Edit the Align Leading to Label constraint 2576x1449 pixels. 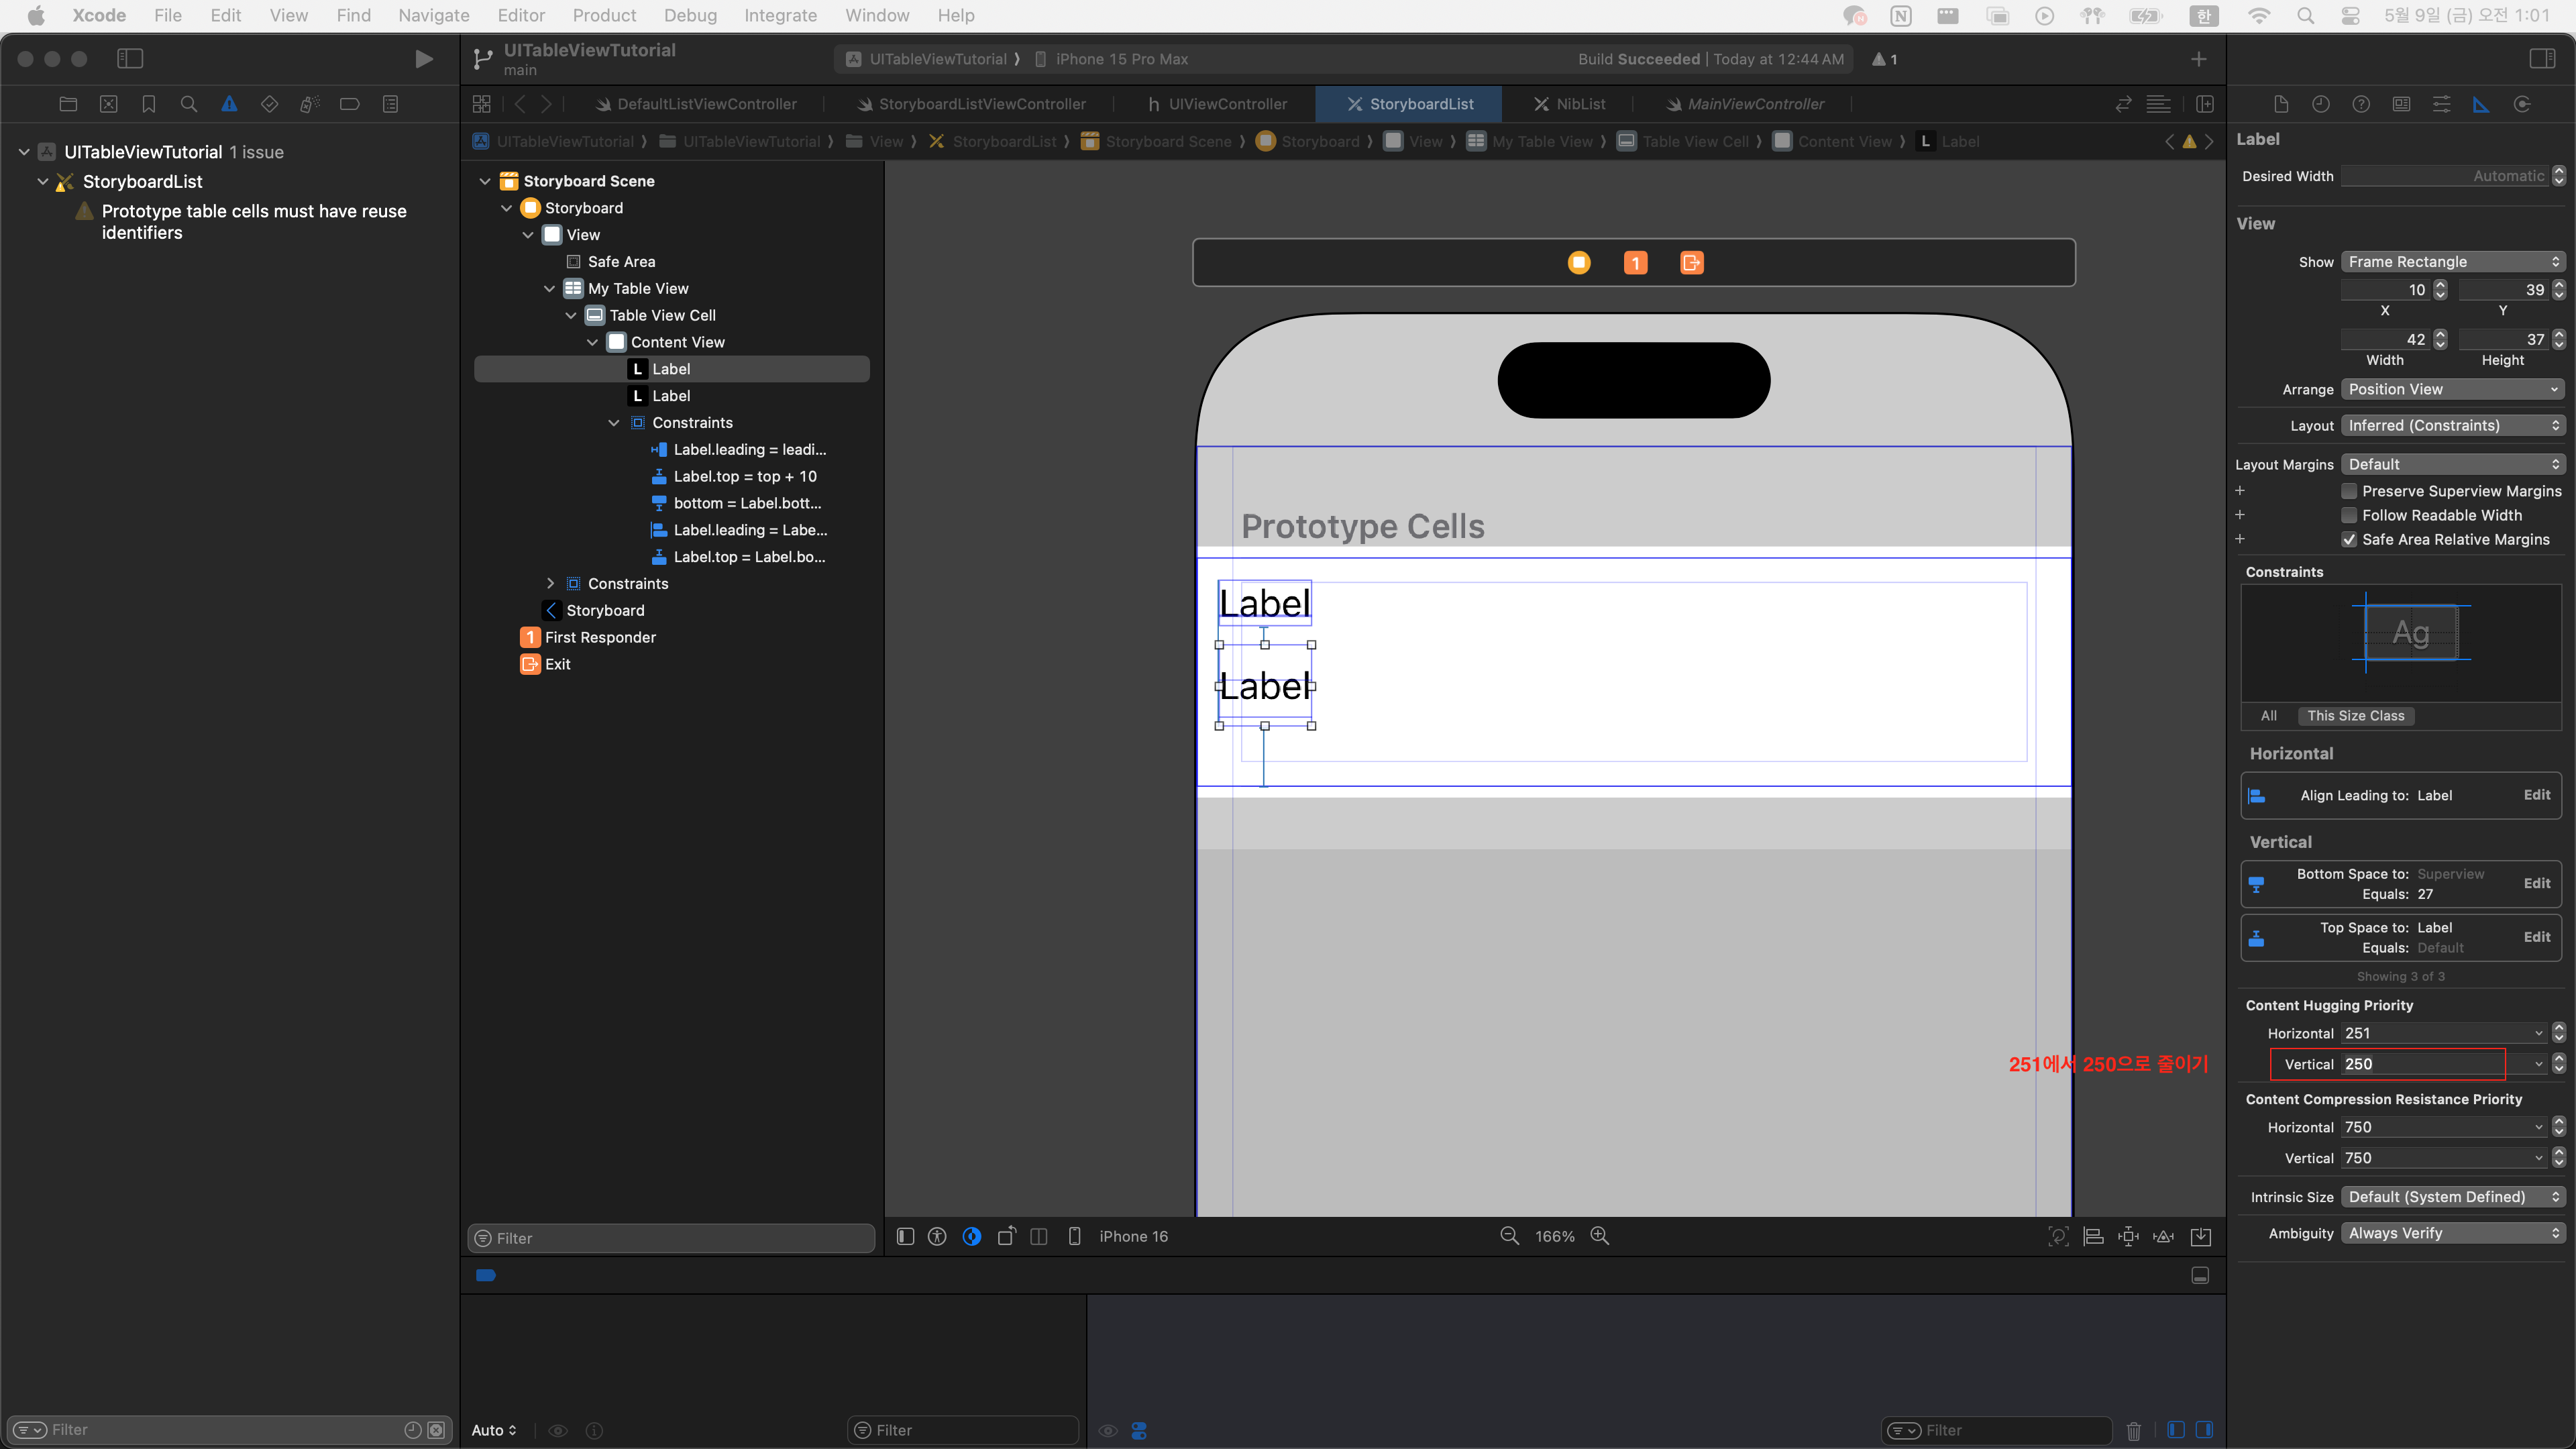pyautogui.click(x=2536, y=795)
